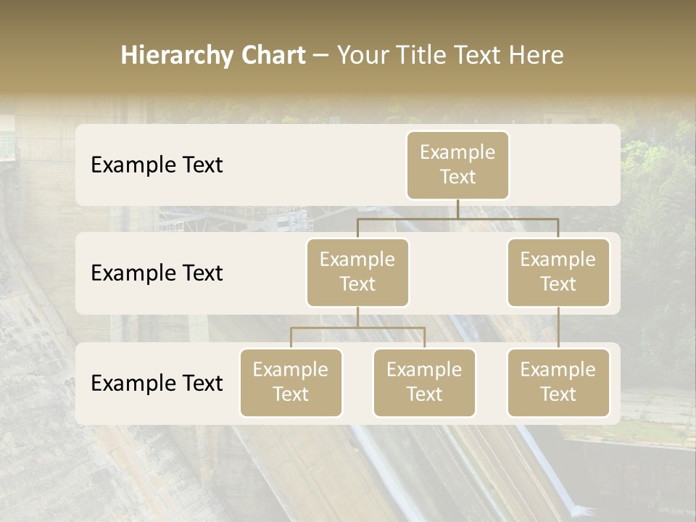696x522 pixels.
Task: Click the vertical connector below the top box
Action: click(x=457, y=209)
